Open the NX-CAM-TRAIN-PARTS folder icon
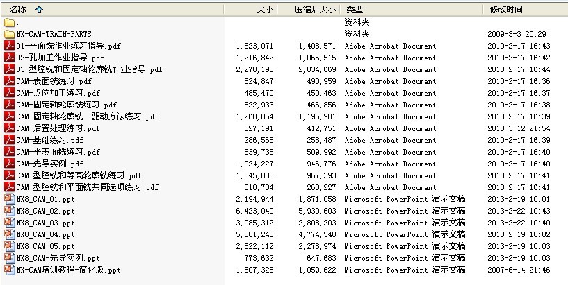568x285 pixels. (10, 34)
